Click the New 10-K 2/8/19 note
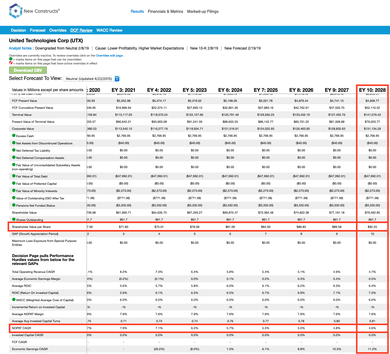The image size is (390, 354). point(204,48)
